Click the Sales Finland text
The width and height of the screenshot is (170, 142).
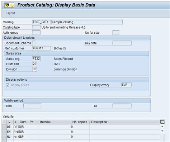63,59
